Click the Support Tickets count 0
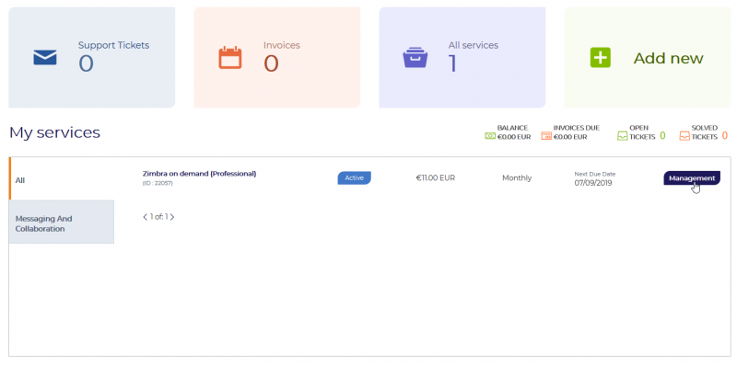The height and width of the screenshot is (365, 737). 86,63
